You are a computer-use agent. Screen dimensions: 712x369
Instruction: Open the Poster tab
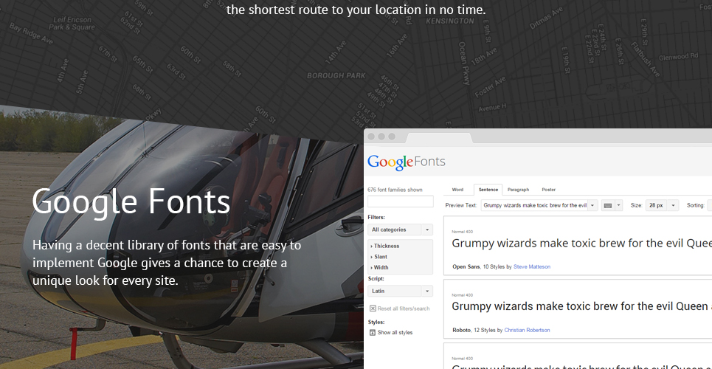548,190
